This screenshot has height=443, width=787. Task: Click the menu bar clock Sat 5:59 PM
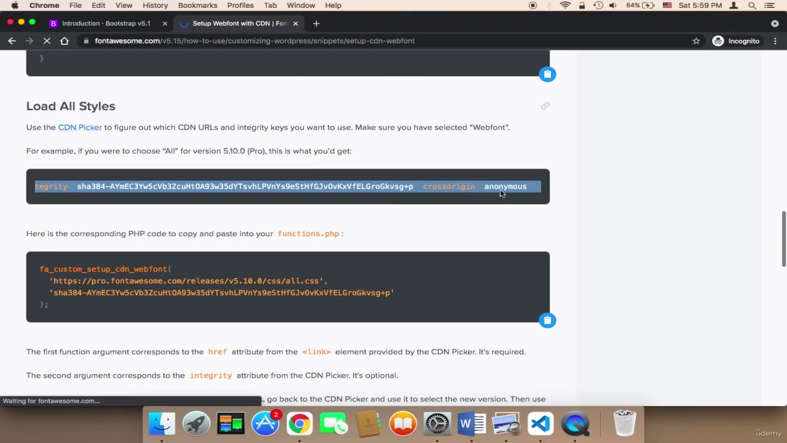(700, 6)
